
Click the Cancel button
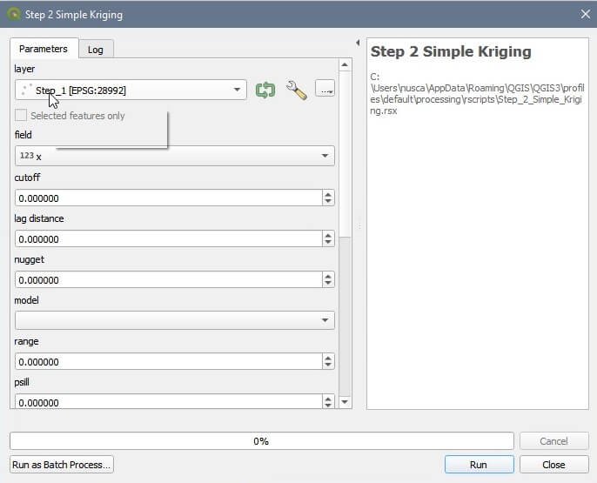coord(554,441)
